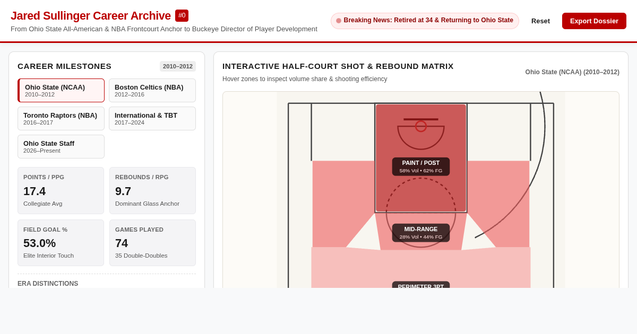Open the Breaking News retirement banner
This screenshot has height=334, width=637.
tap(425, 21)
